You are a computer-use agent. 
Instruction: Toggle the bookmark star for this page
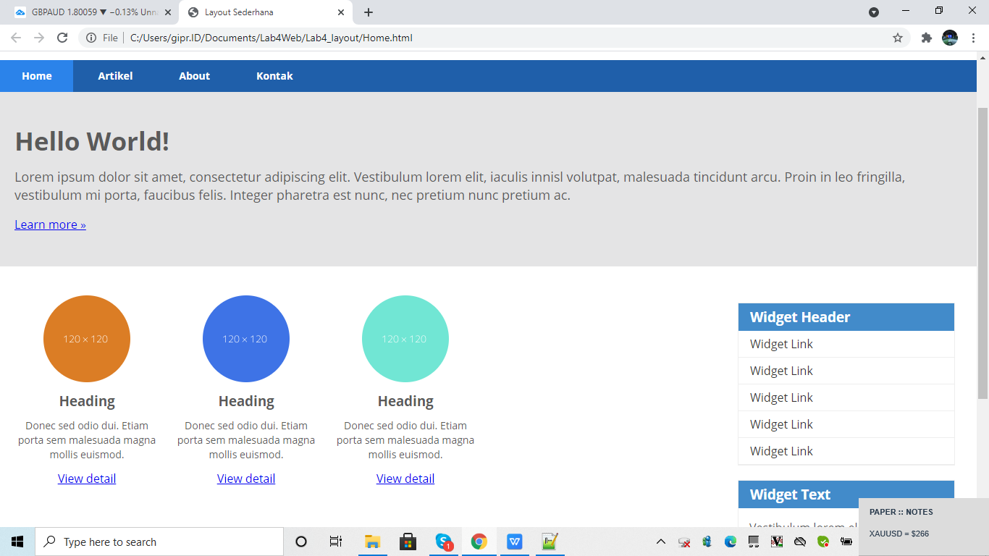(898, 37)
